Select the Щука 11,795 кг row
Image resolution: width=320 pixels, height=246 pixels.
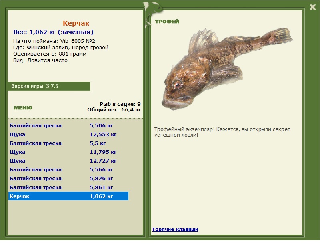click(x=68, y=152)
